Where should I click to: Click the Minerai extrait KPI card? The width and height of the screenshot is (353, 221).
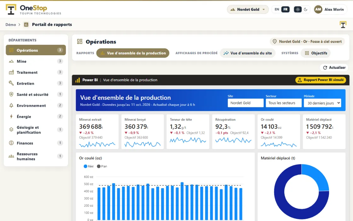tap(97, 132)
